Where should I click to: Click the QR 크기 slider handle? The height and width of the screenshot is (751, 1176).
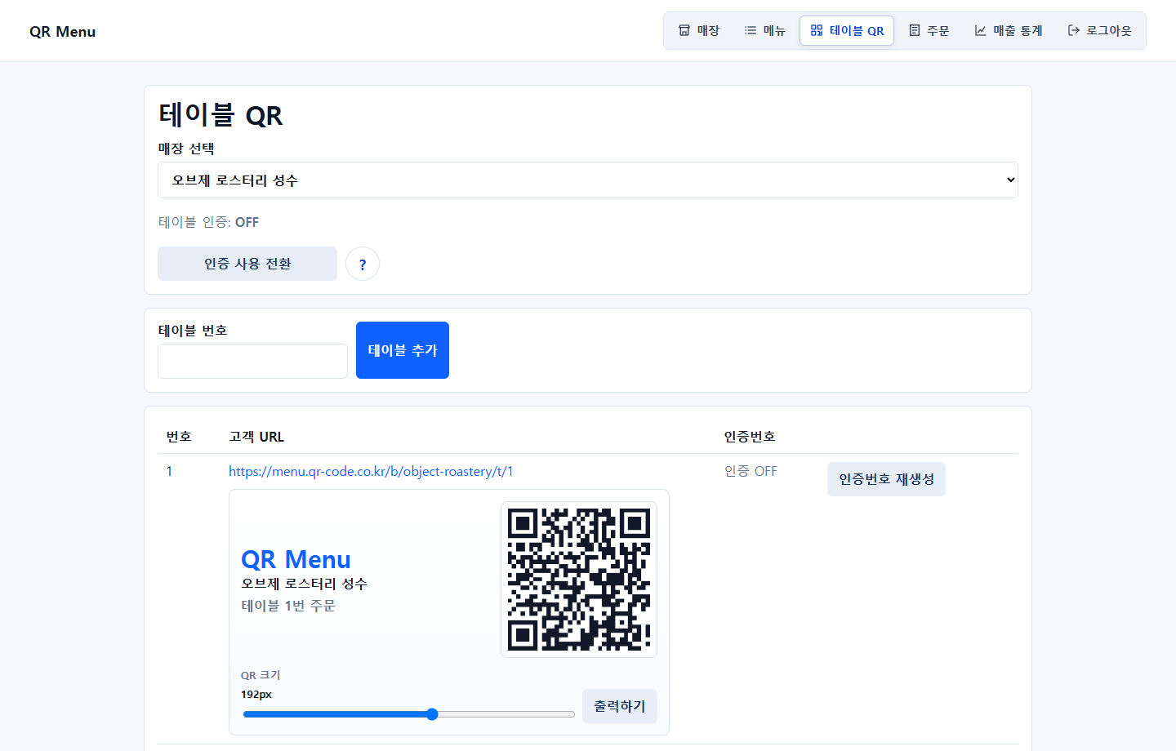tap(432, 714)
